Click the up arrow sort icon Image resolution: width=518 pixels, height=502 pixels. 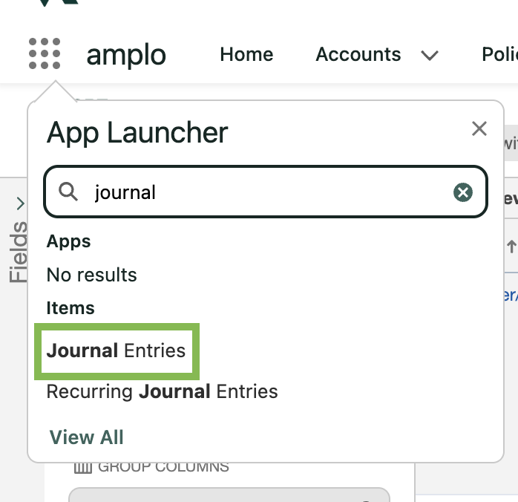[x=511, y=247]
